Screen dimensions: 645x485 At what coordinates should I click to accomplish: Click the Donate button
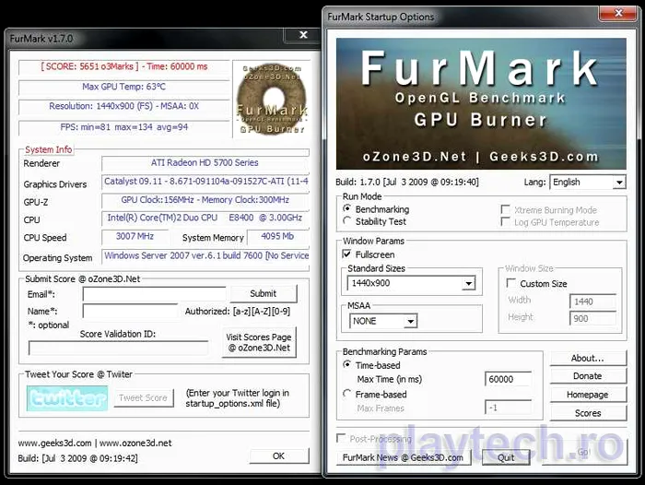(x=588, y=376)
